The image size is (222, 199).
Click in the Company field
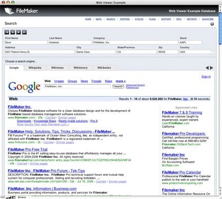(135, 42)
